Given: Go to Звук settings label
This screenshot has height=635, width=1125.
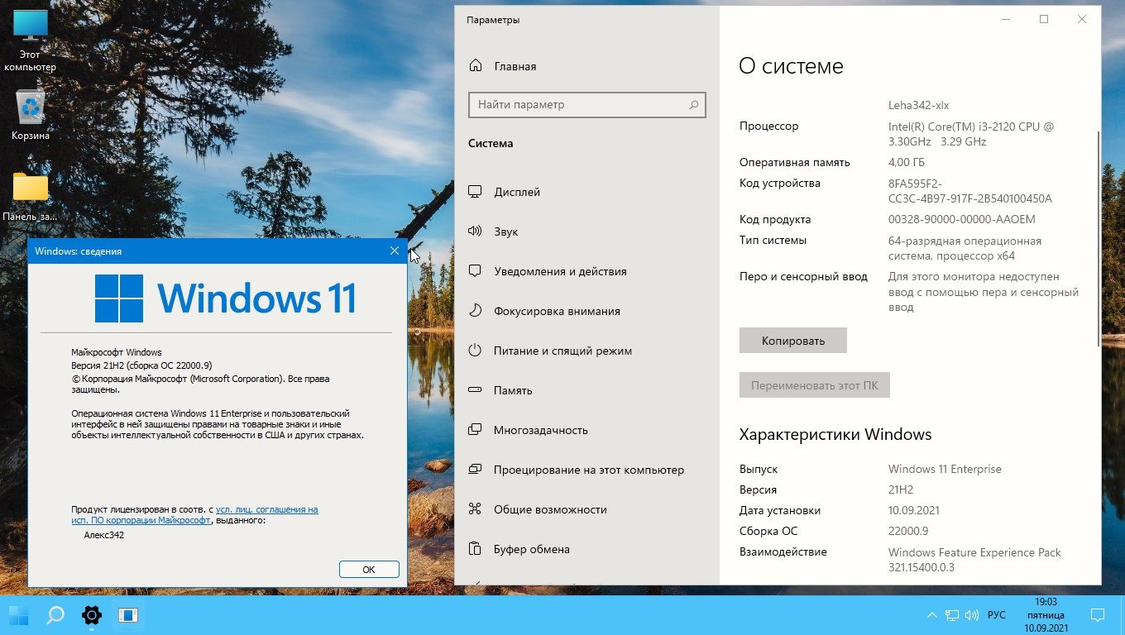Looking at the screenshot, I should (x=506, y=232).
